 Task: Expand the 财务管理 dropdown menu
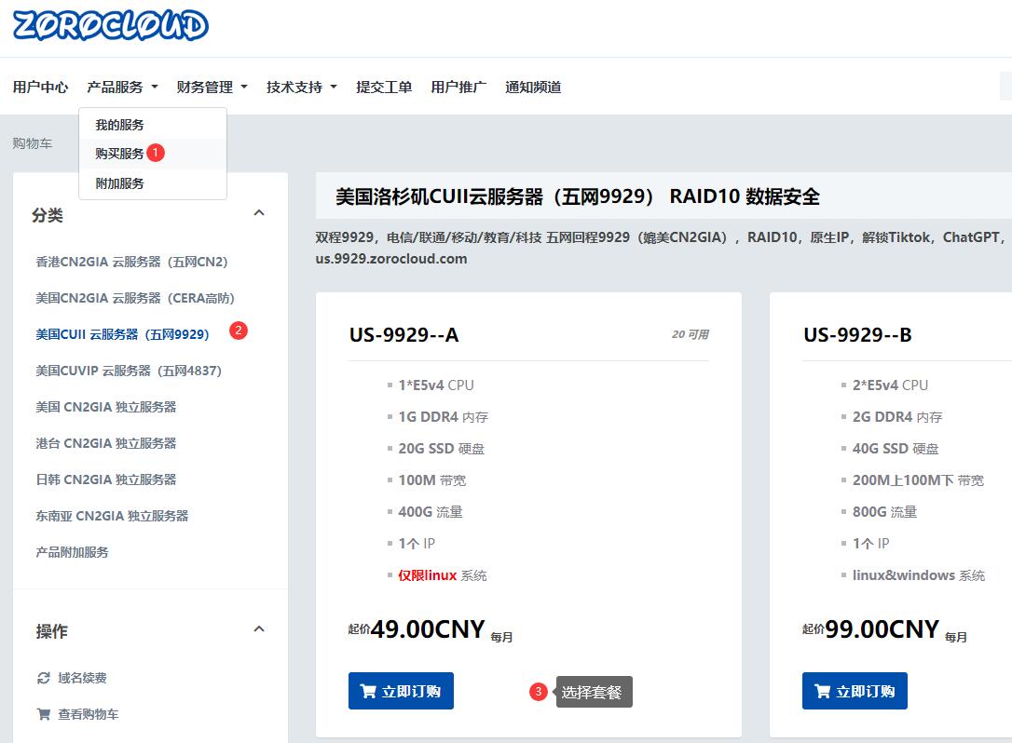click(212, 88)
